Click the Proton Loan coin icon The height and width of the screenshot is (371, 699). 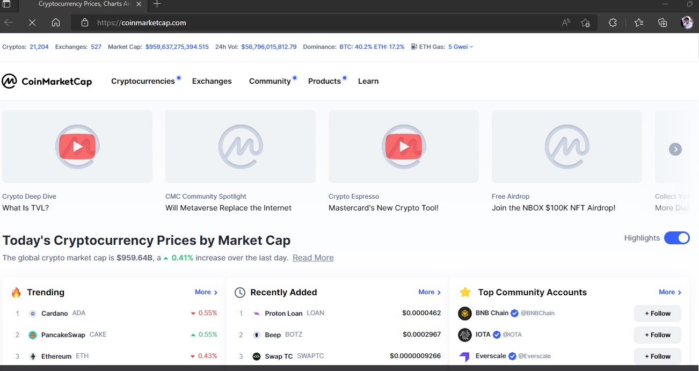pyautogui.click(x=256, y=313)
